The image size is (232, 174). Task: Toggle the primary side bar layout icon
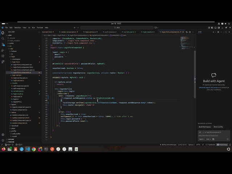click(212, 28)
